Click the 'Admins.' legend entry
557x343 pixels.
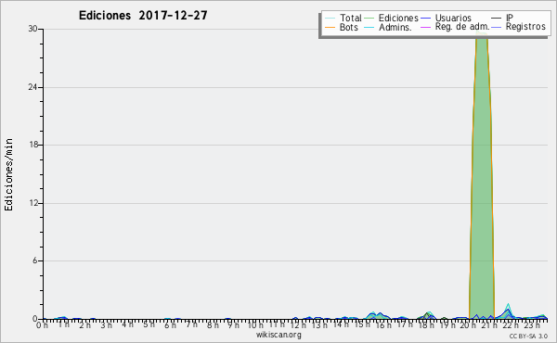(388, 27)
